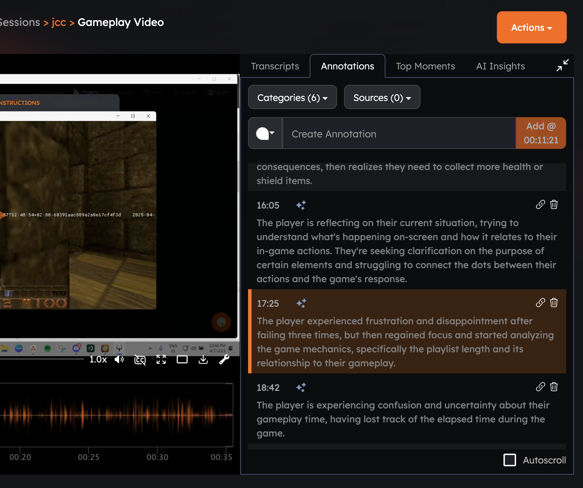Open the Sources (0) filter dropdown
The height and width of the screenshot is (488, 583).
point(382,97)
